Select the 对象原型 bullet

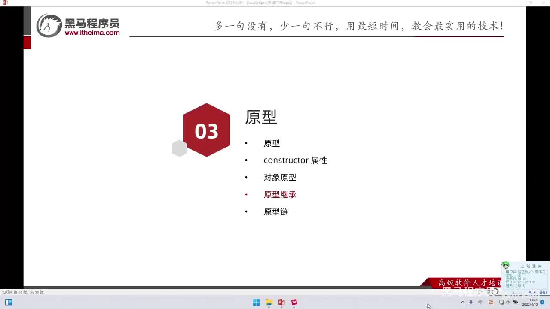280,178
